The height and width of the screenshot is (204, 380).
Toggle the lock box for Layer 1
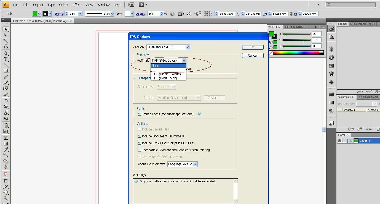(344, 141)
